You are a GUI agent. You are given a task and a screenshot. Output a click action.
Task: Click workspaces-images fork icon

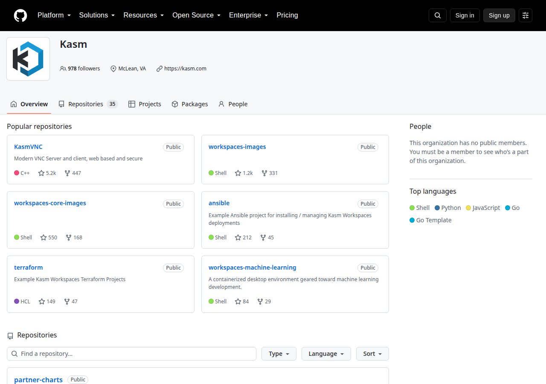(x=264, y=173)
